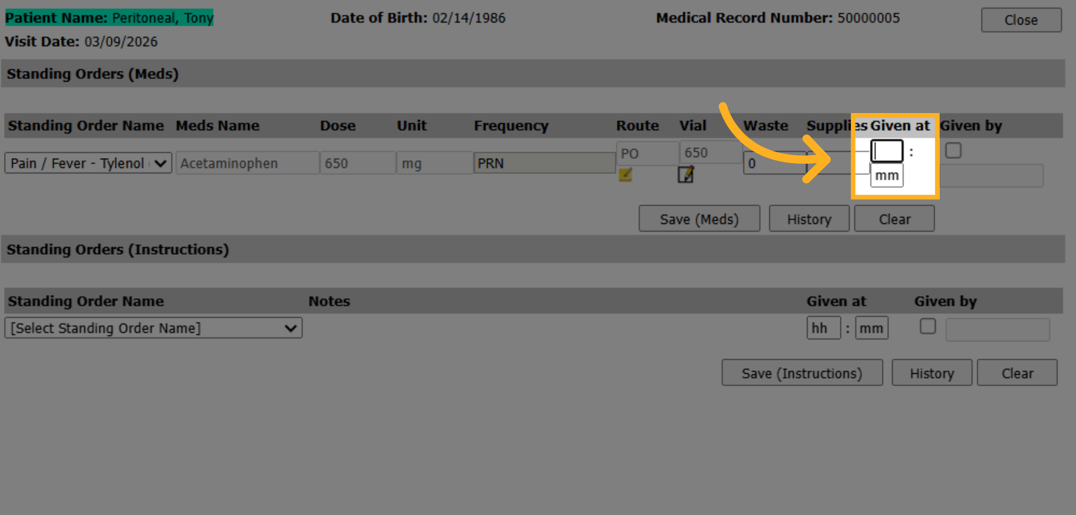Screen dimensions: 1076x515
Task: Click the Waste field showing 0
Action: [775, 163]
